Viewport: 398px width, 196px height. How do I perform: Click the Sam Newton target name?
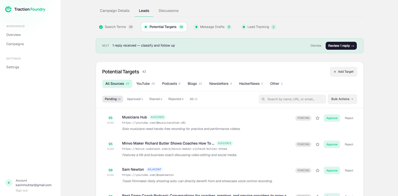point(133,169)
